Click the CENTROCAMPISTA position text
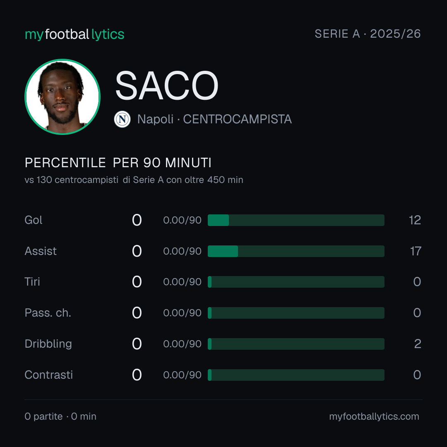 [x=237, y=119]
